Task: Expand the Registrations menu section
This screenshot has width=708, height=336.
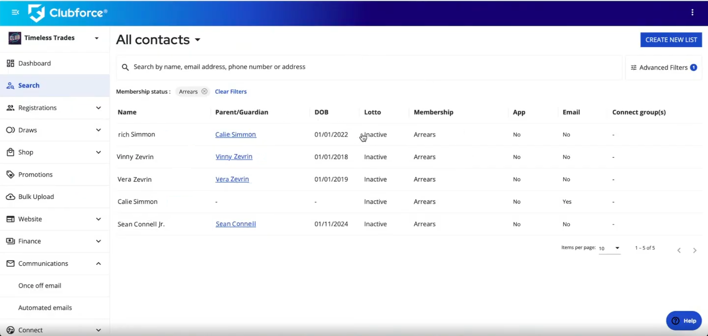Action: pos(98,108)
